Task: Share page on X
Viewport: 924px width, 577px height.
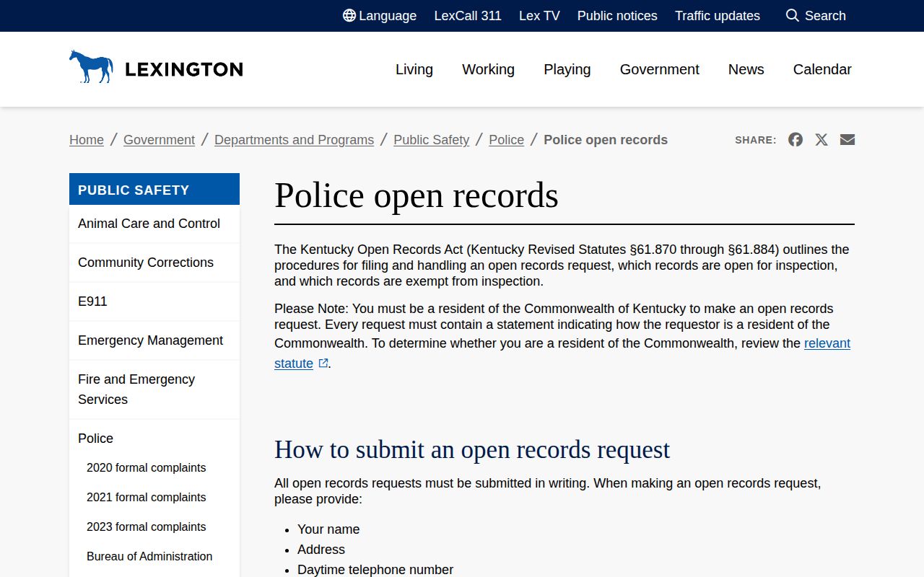Action: (x=821, y=140)
